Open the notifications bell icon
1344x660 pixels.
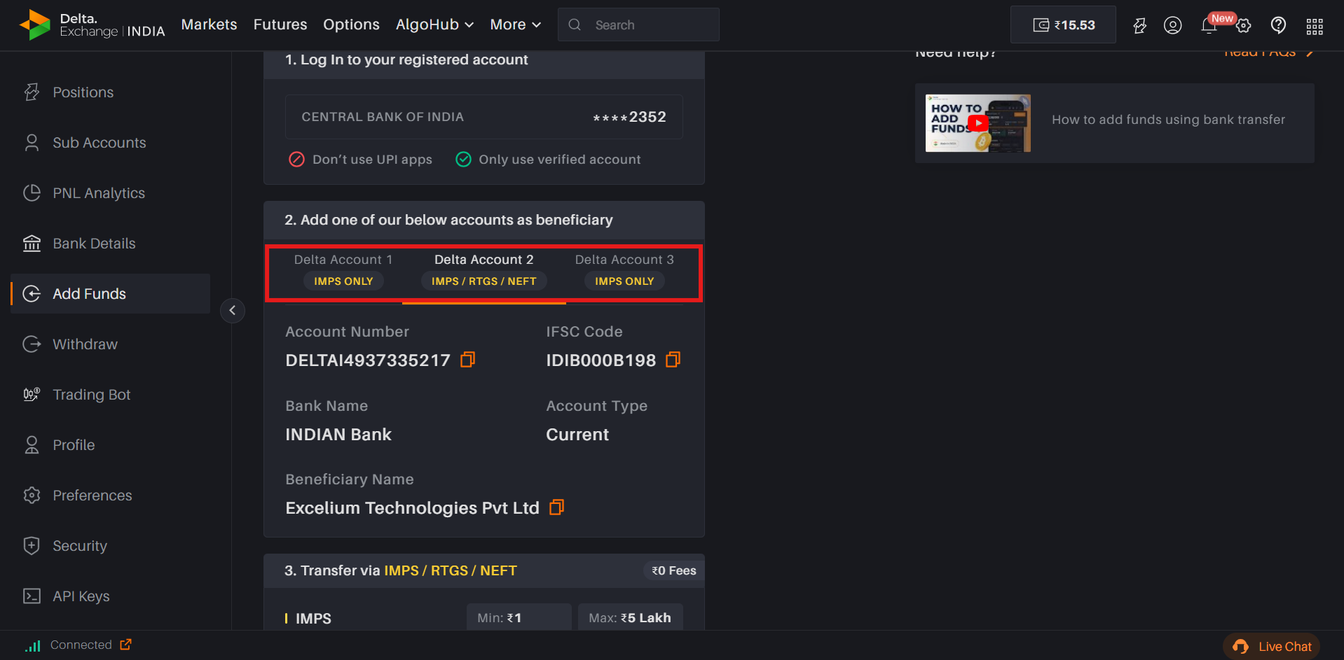point(1209,25)
